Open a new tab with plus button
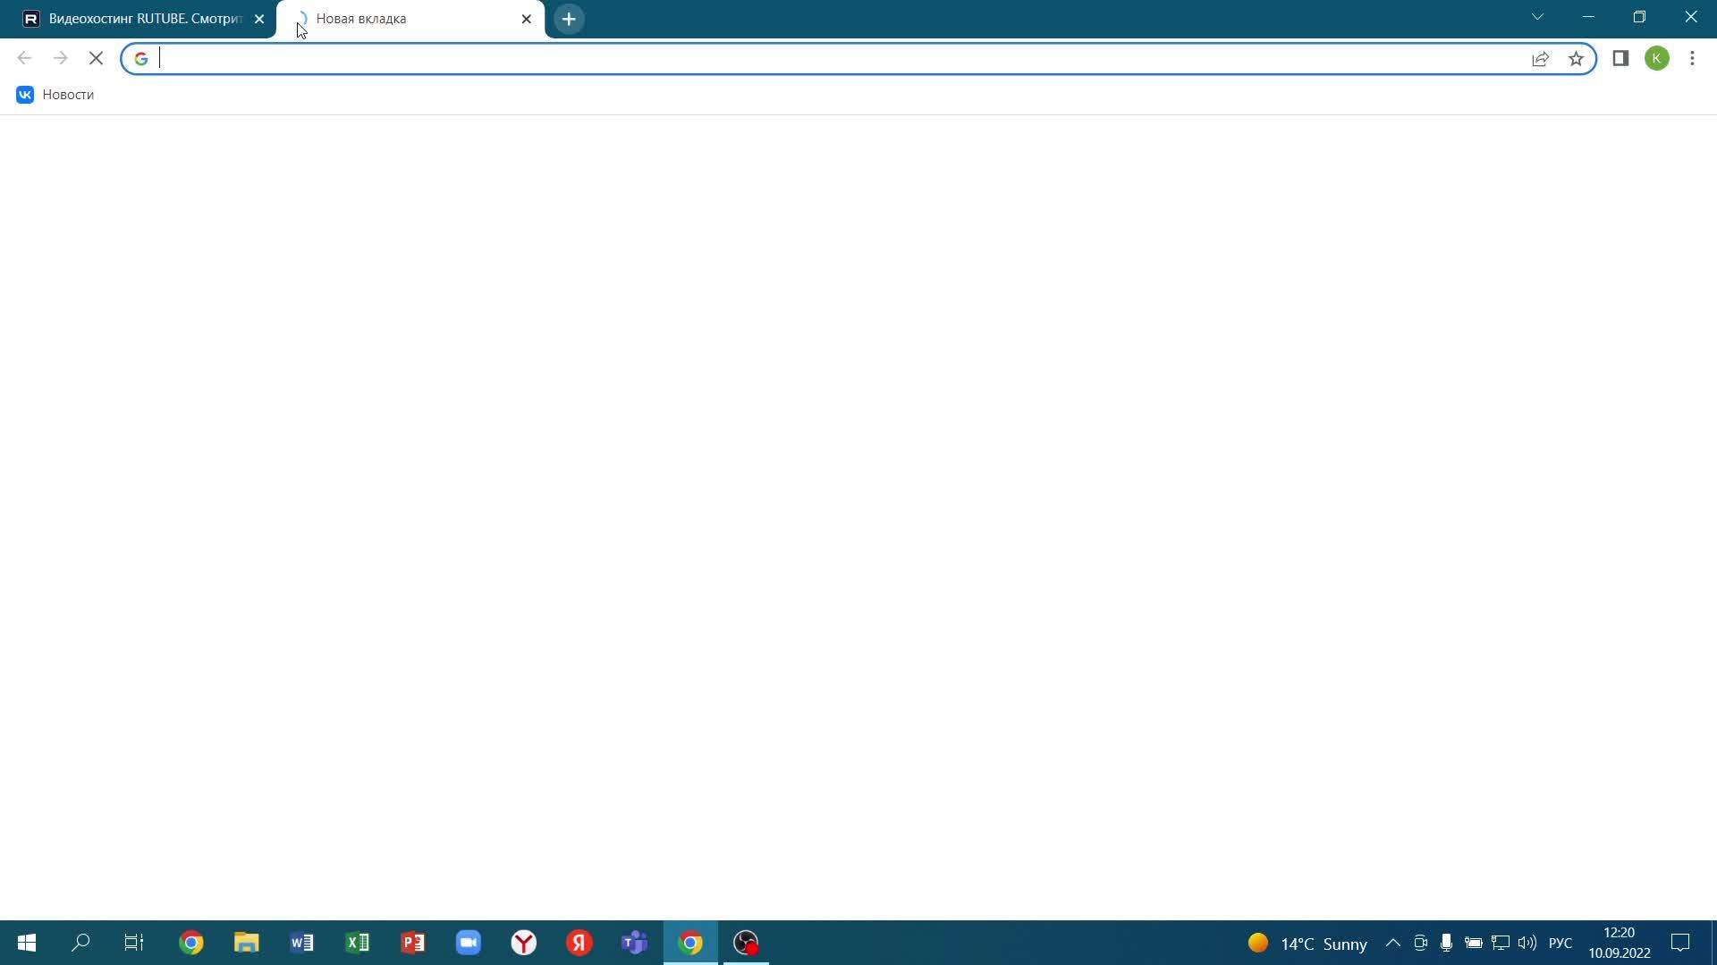The height and width of the screenshot is (965, 1717). [x=569, y=19]
